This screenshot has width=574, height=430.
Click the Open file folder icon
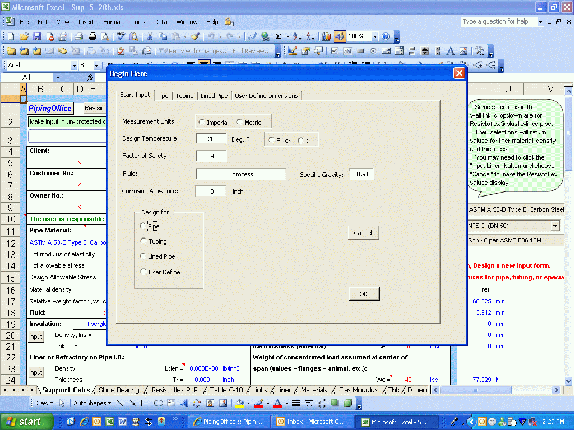24,36
